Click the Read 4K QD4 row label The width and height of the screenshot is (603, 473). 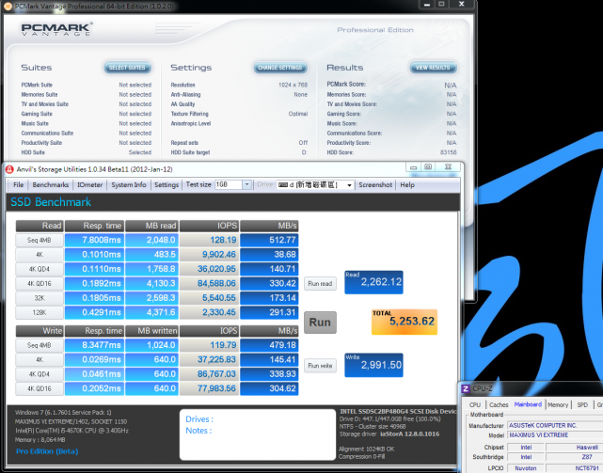click(x=40, y=269)
